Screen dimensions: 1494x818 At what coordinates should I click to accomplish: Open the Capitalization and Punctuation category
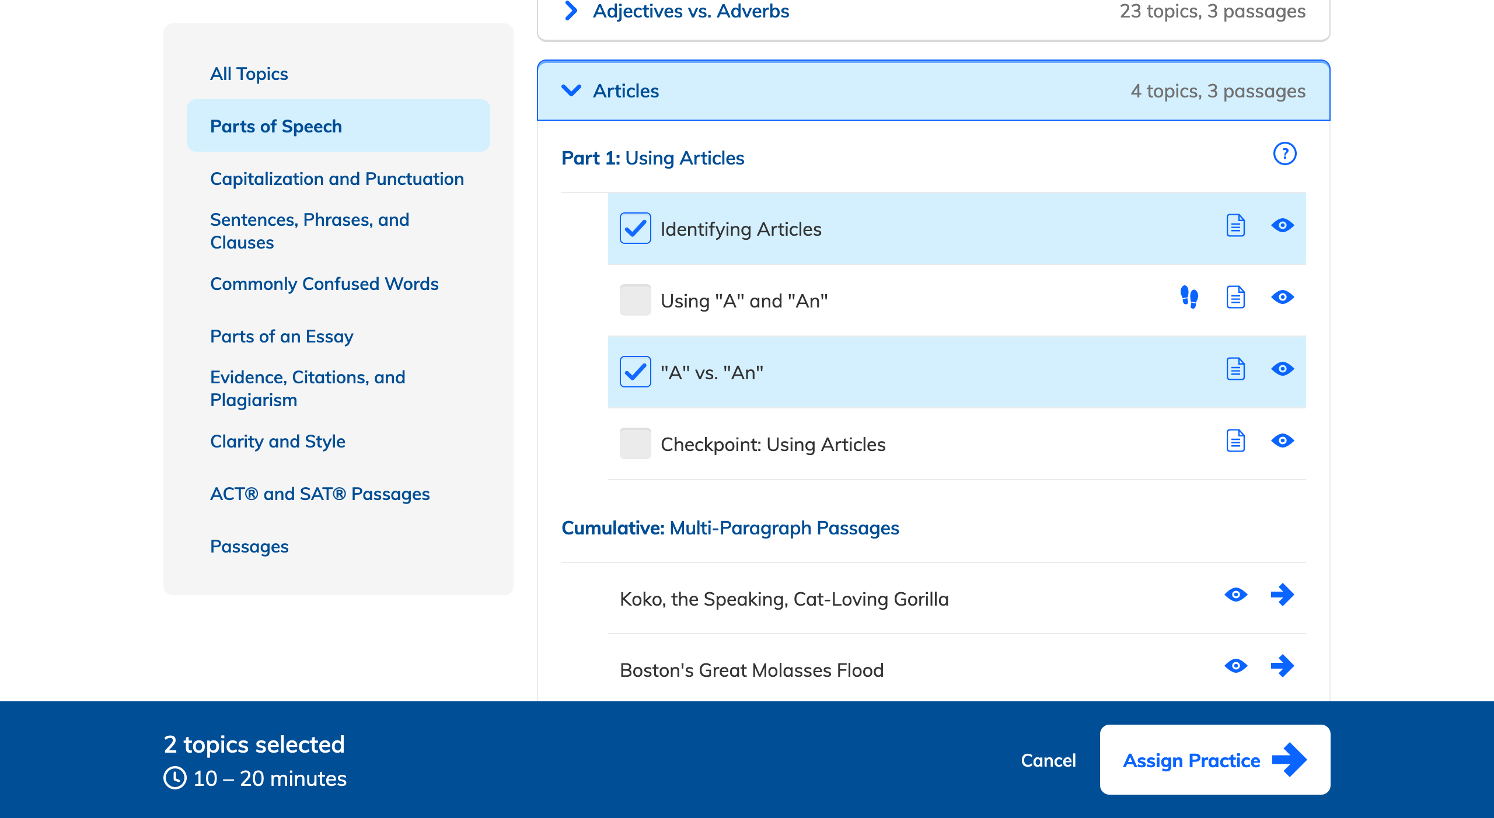coord(337,179)
